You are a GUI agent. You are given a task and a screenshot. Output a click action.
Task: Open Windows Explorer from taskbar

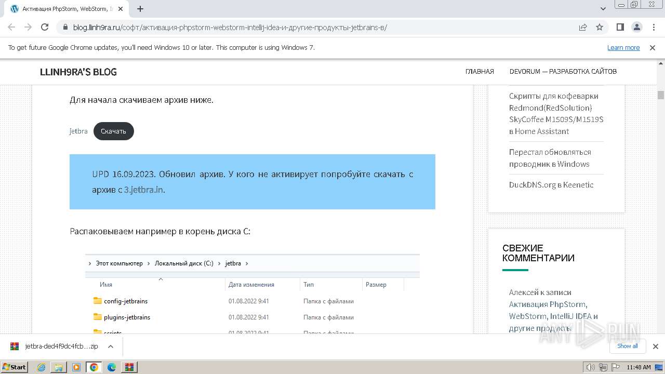[59, 367]
